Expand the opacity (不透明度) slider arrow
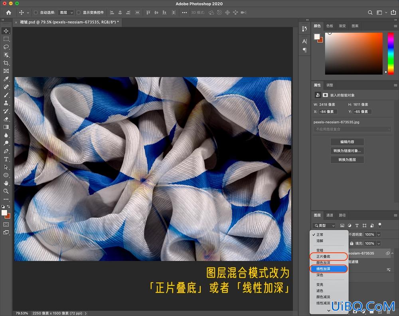 [379, 234]
